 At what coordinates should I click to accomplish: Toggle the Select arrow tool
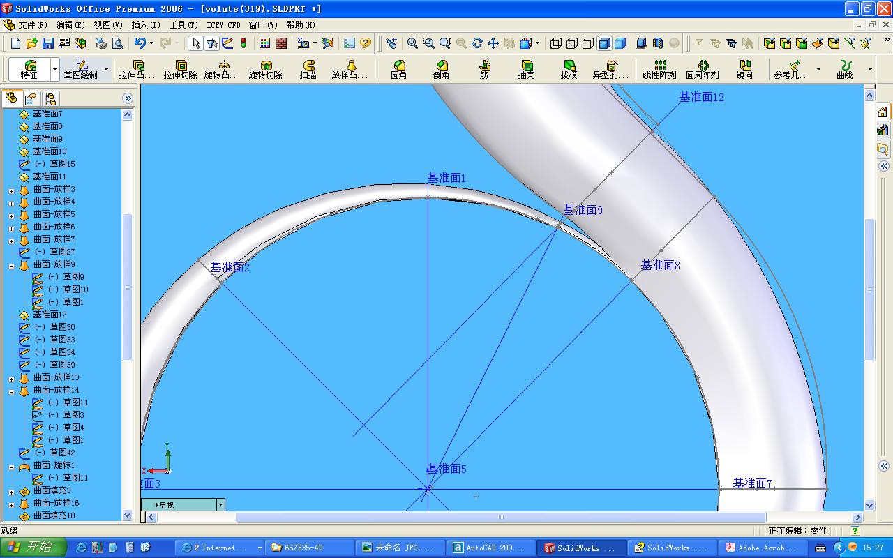pos(196,43)
